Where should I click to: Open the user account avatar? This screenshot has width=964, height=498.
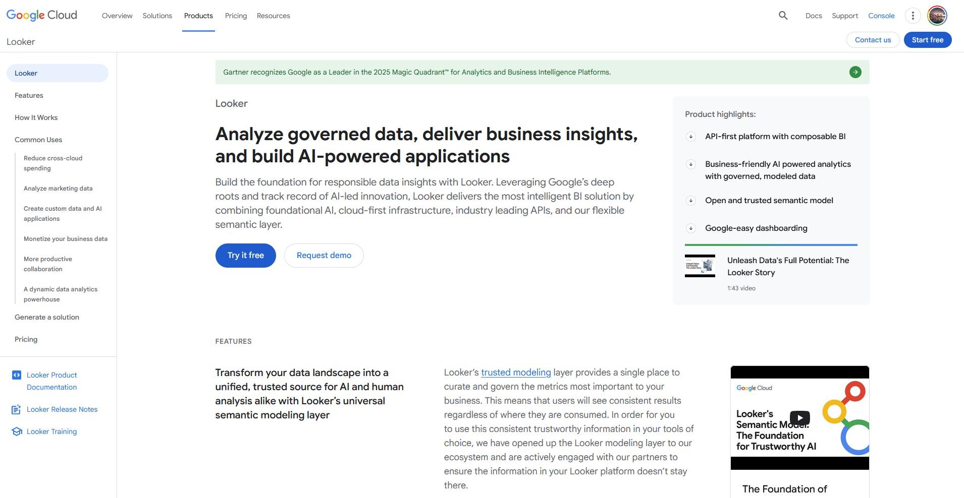pyautogui.click(x=937, y=16)
